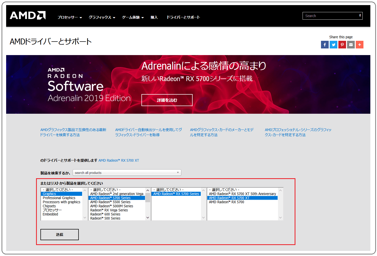
Task: Share page on Pinterest
Action: tap(342, 45)
